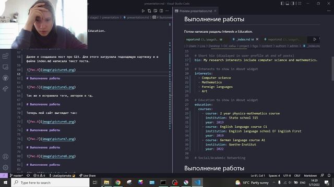Open Manage gear in activity bar

[x=5, y=167]
